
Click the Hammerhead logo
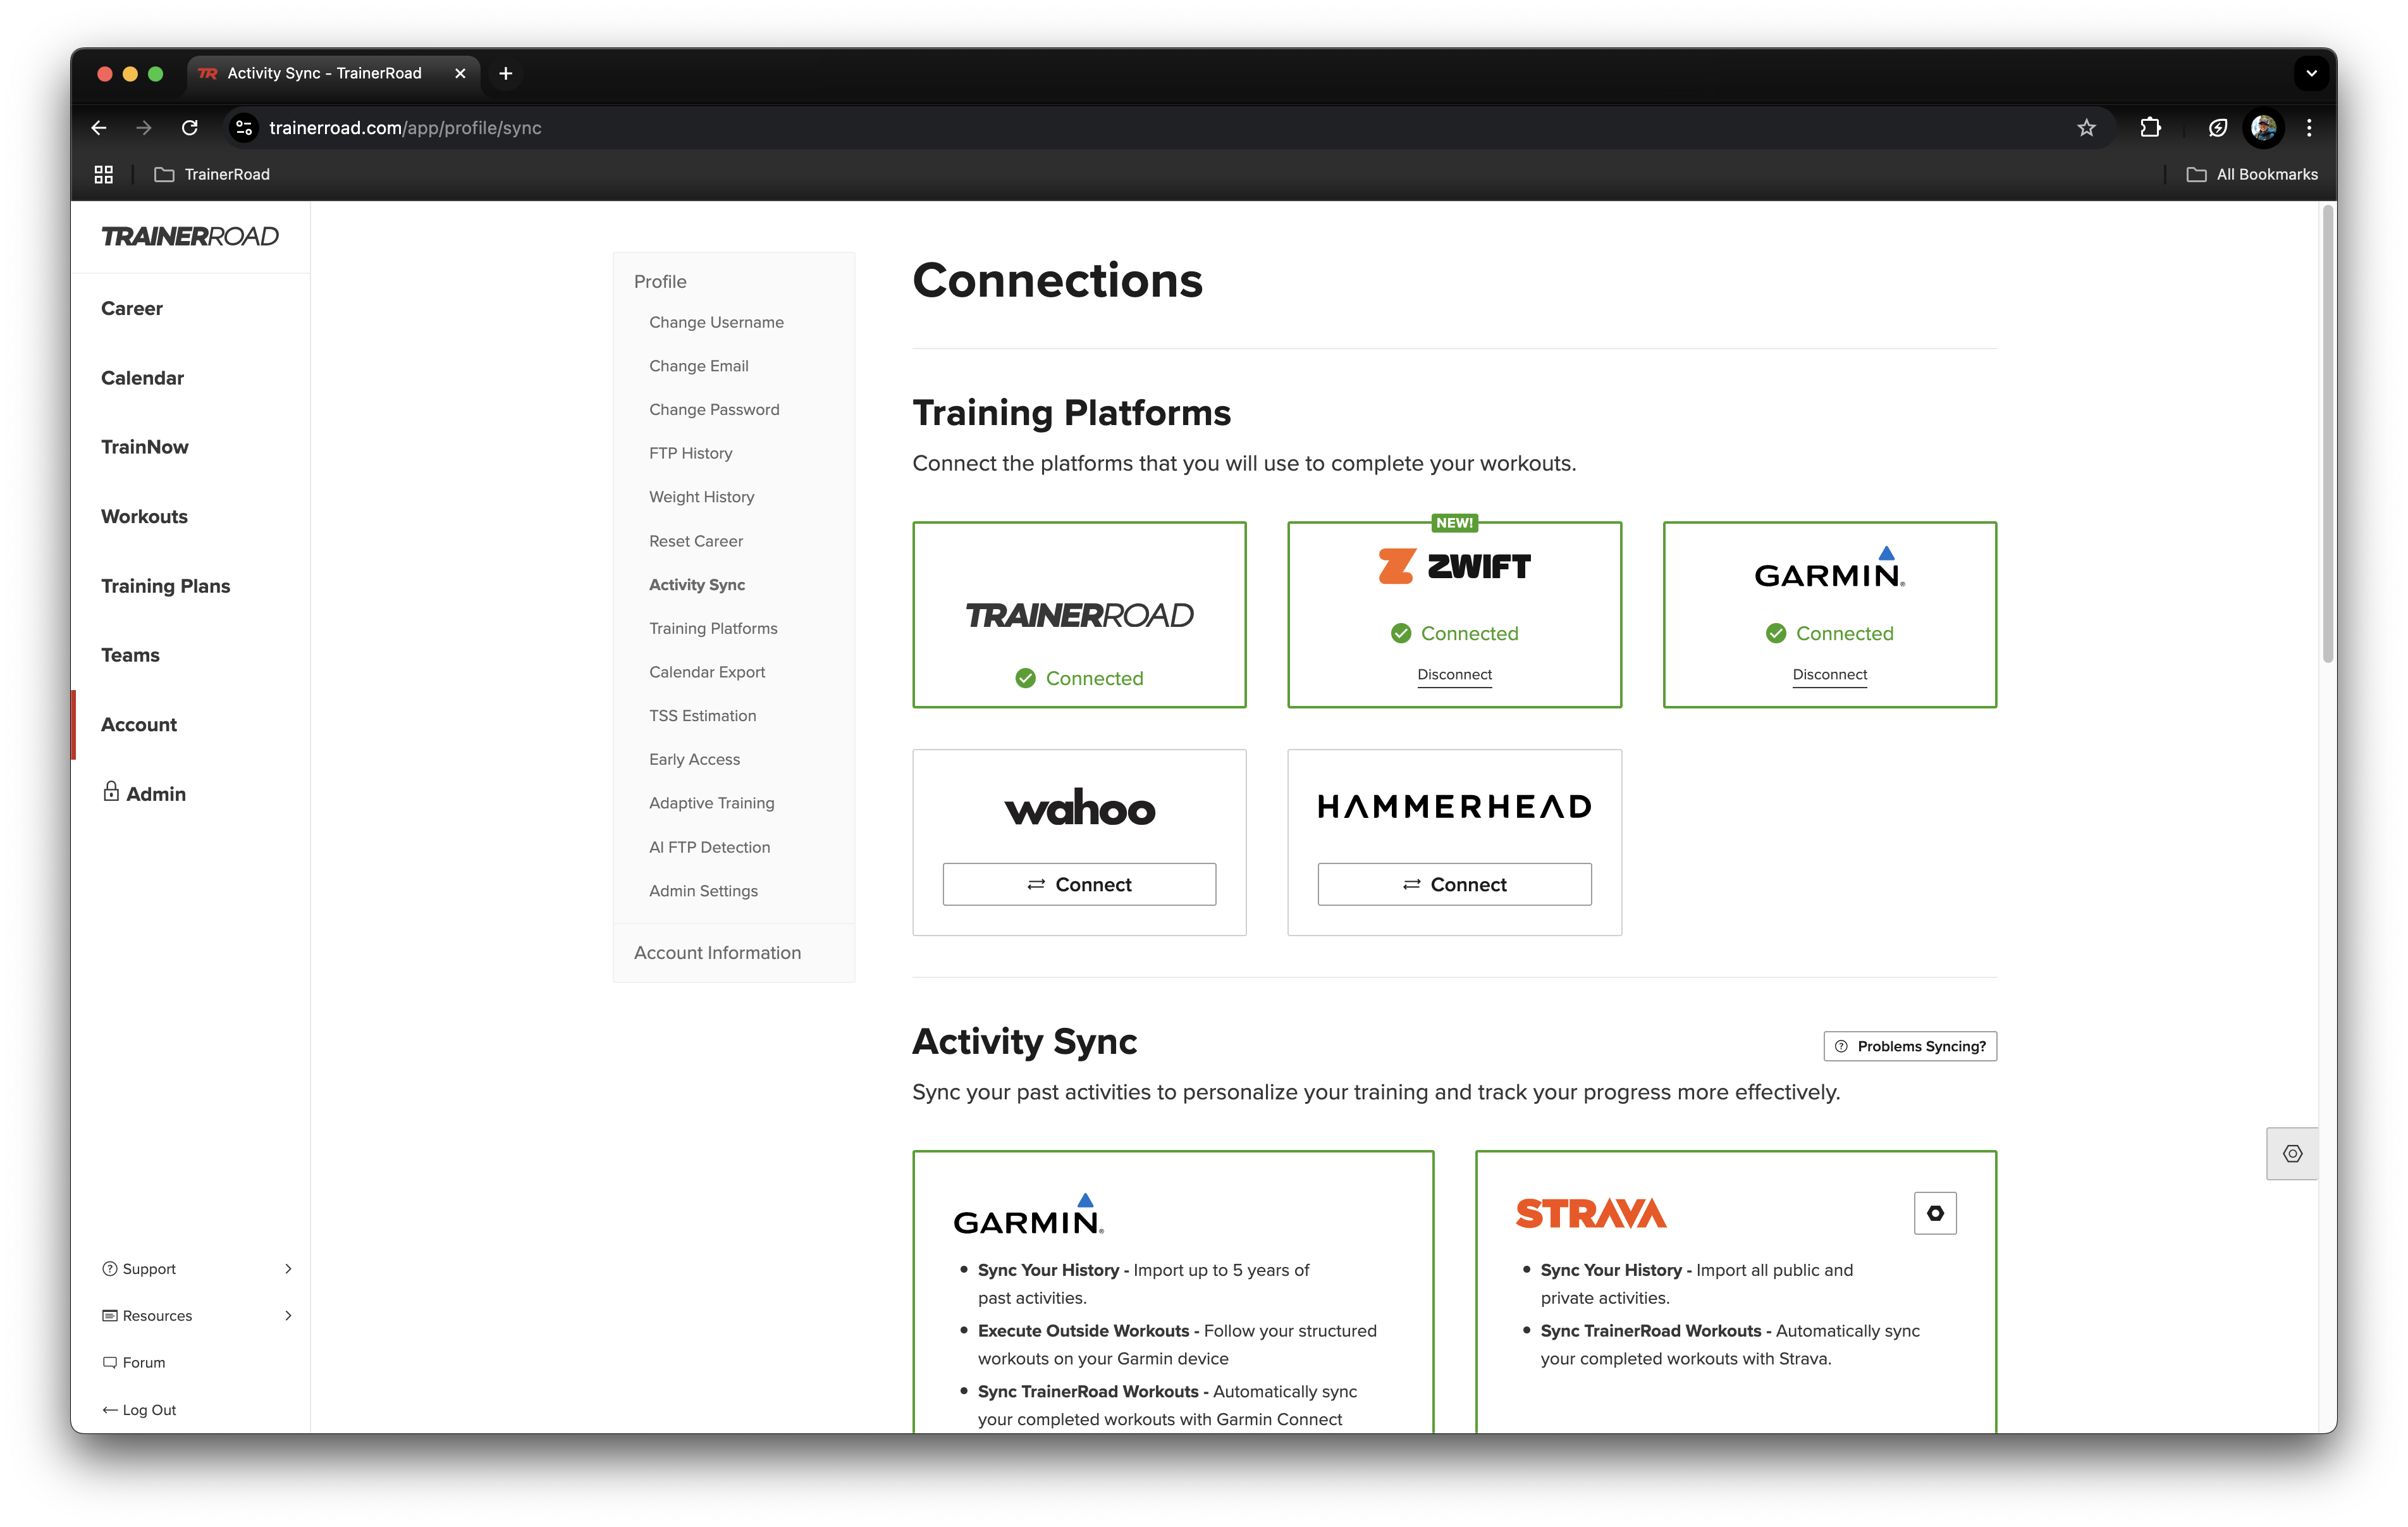click(1454, 805)
